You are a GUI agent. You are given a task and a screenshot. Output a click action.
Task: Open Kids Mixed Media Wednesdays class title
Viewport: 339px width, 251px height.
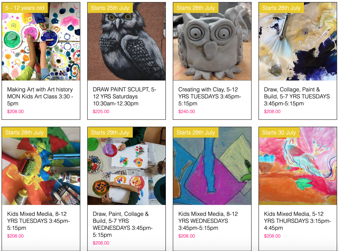(208, 221)
